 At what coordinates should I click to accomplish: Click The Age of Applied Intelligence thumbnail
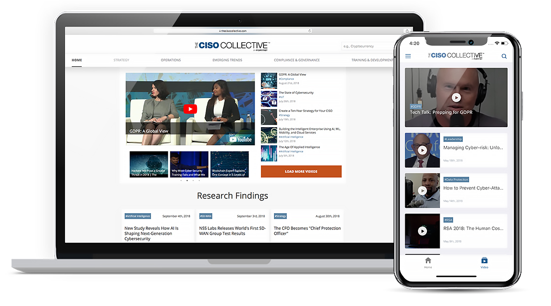click(x=269, y=154)
